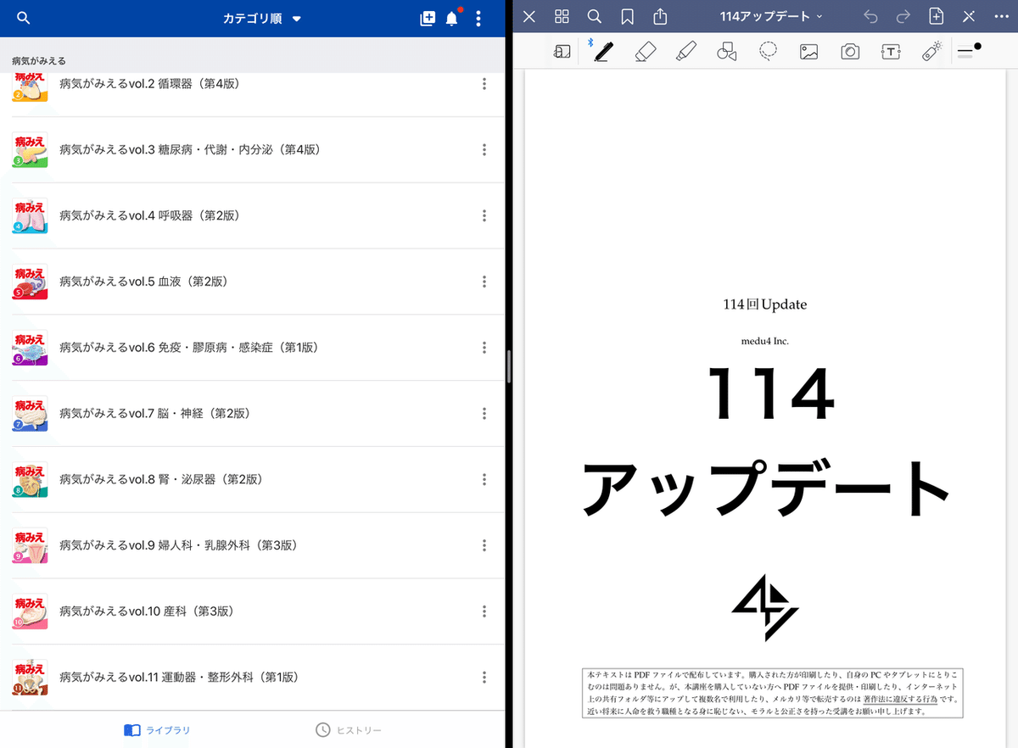Open notifications bell icon
1018x748 pixels.
(452, 19)
